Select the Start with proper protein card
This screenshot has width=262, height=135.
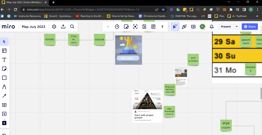point(147,106)
